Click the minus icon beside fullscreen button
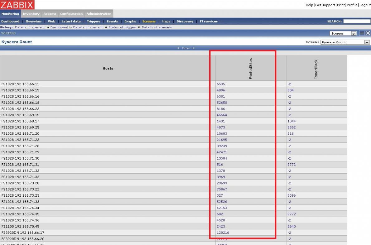Screen dimensions: 371x245 click(x=362, y=33)
